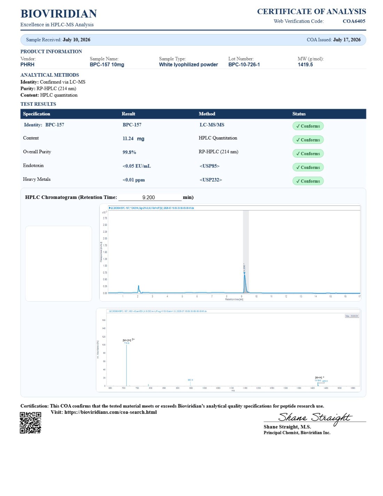383x496 pixels.
Task: Open the bioviridians.com coa-search link
Action: click(110, 412)
